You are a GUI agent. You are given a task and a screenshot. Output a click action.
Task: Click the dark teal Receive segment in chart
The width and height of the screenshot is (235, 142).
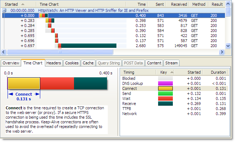[91, 83]
